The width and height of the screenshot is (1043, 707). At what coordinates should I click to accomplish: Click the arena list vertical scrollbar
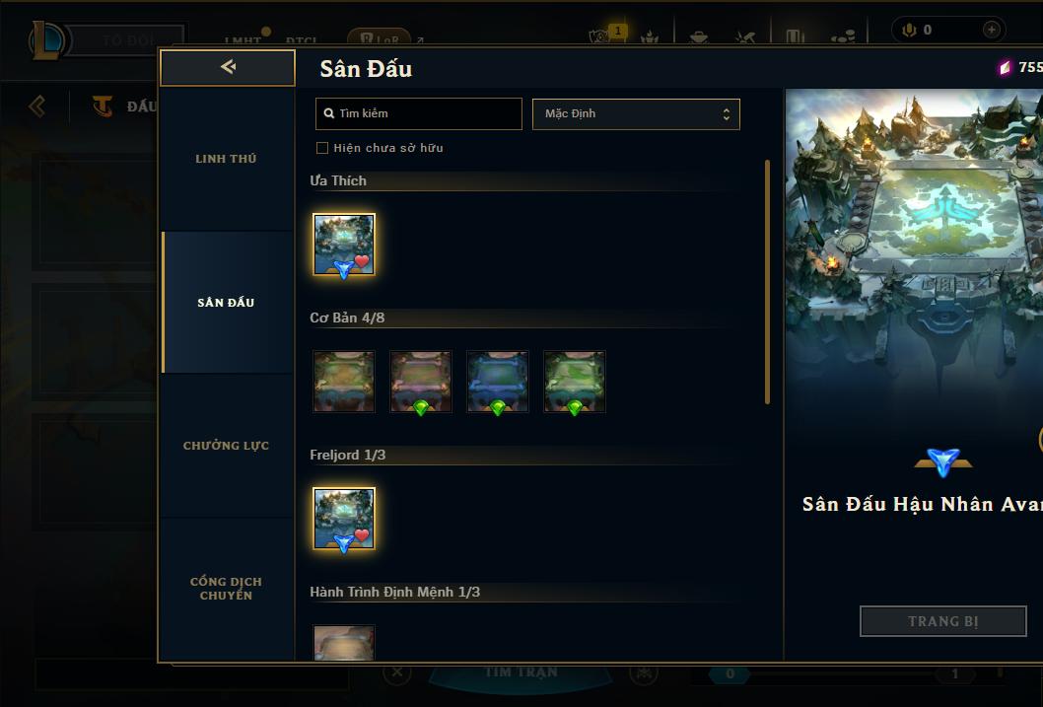click(768, 281)
